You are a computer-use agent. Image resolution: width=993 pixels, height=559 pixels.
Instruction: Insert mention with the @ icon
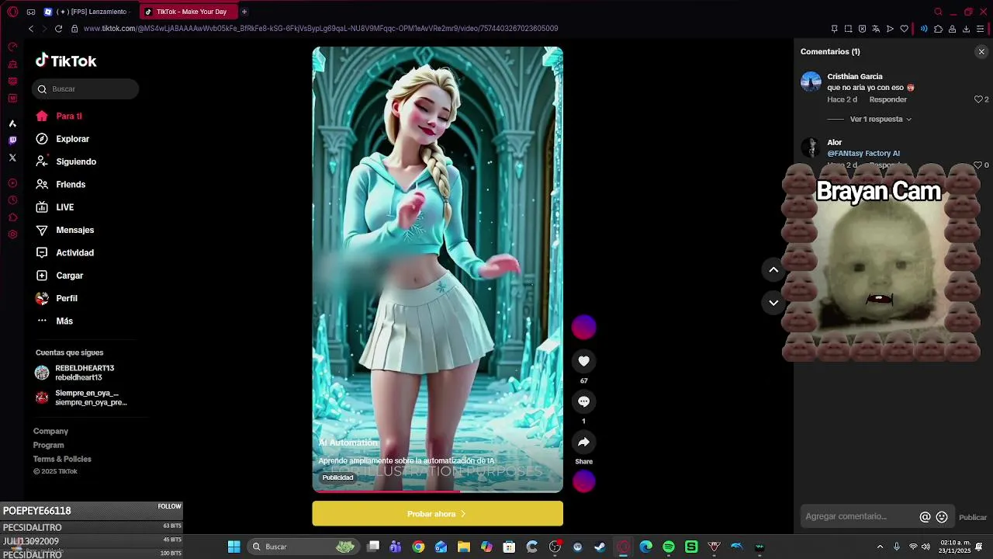click(x=925, y=517)
